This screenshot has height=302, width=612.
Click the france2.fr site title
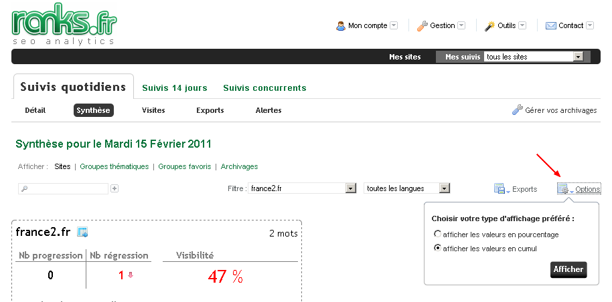[43, 233]
